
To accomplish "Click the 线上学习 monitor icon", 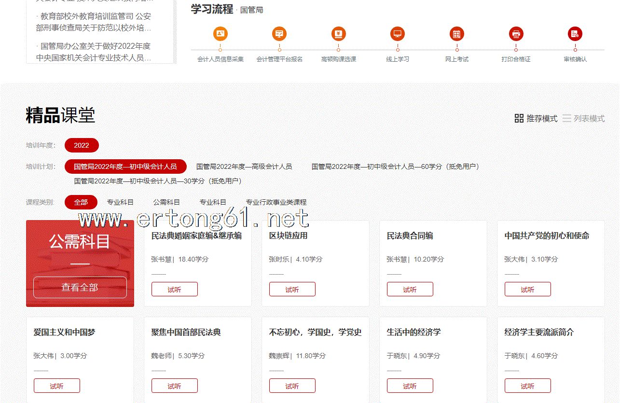I will pos(398,34).
